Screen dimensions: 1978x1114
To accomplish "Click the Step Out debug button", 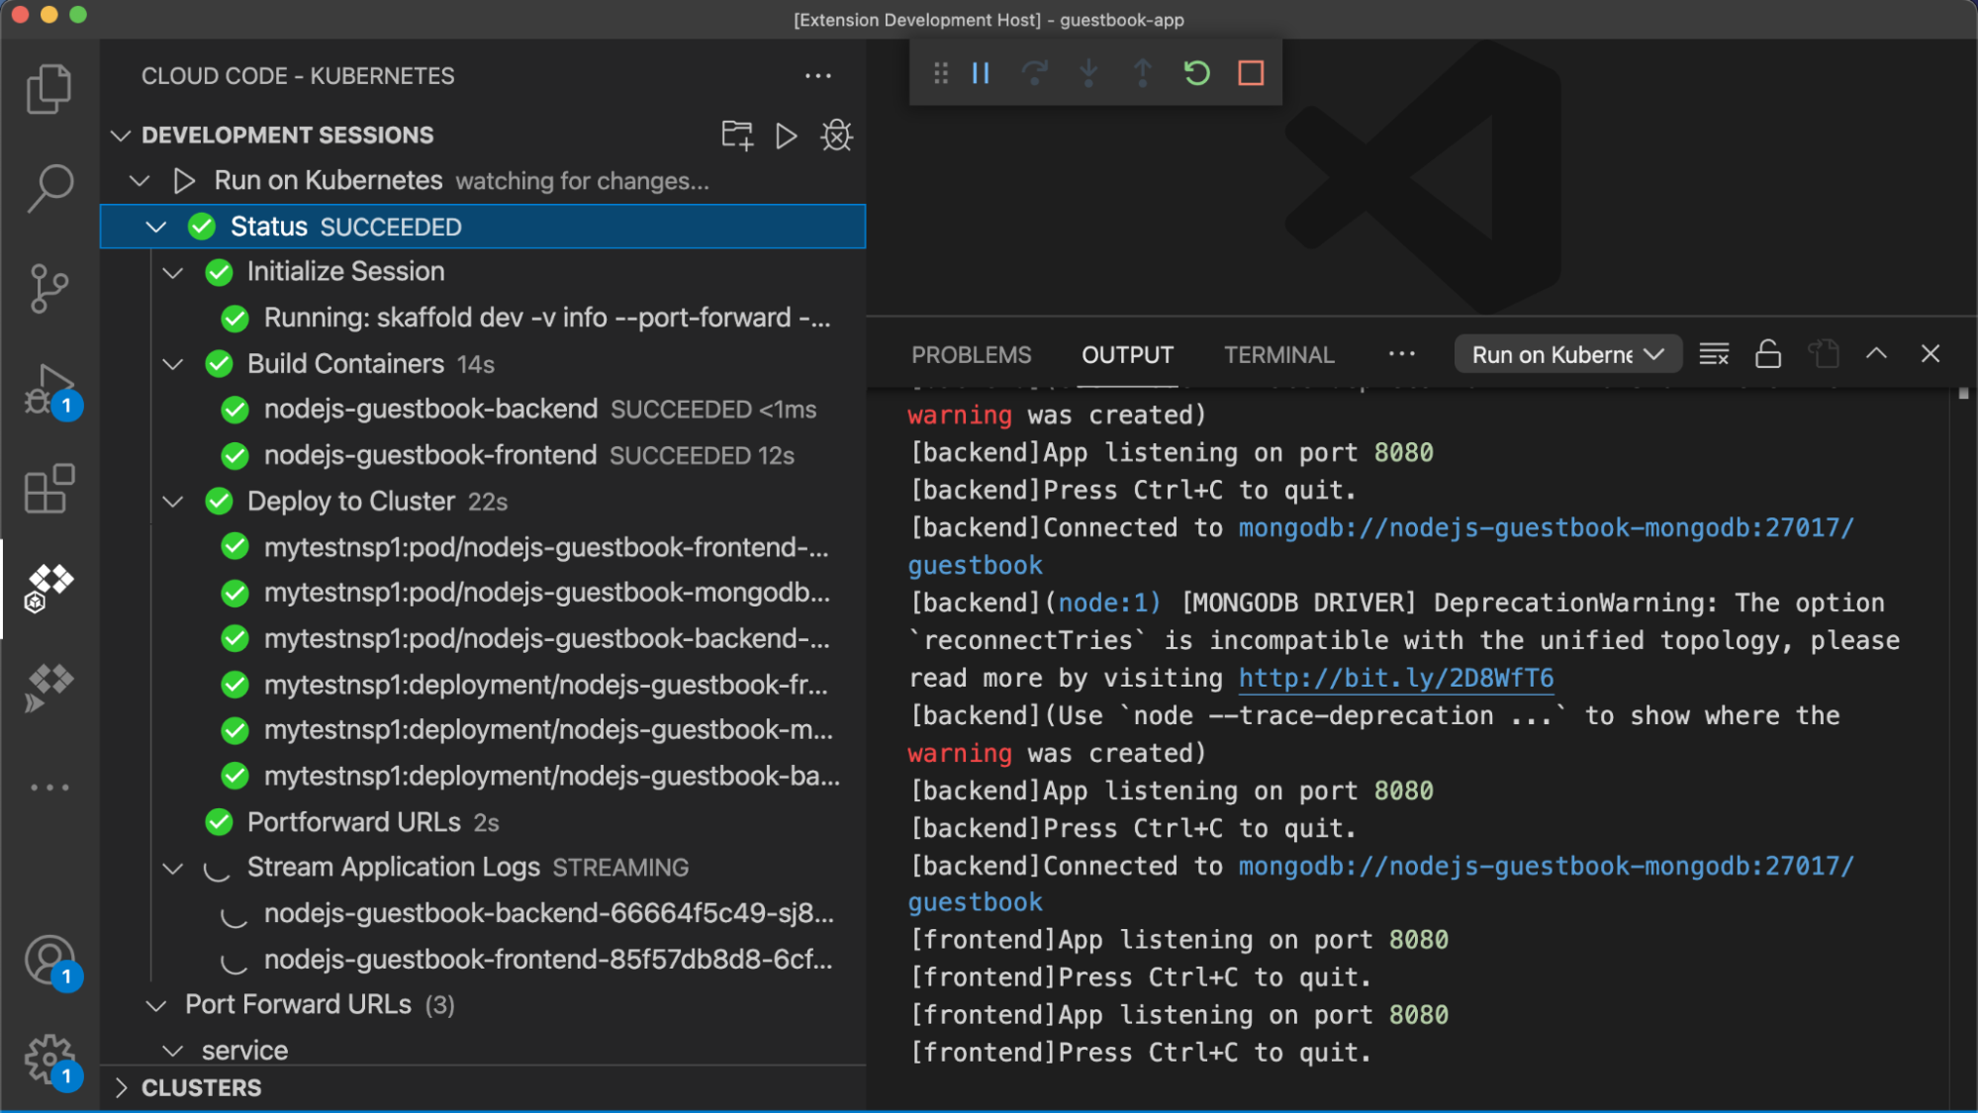I will [1143, 73].
